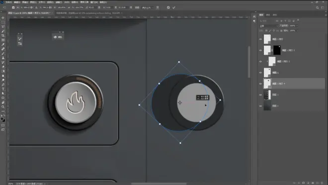Select the Move tool
Image resolution: width=328 pixels, height=185 pixels.
pos(3,18)
